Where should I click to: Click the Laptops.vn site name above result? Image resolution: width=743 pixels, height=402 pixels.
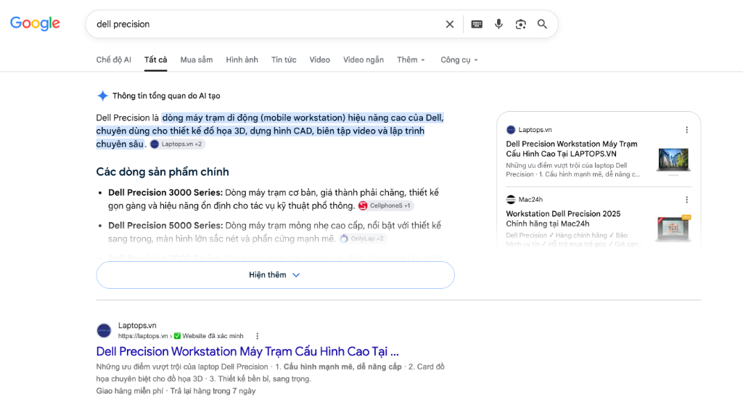(137, 325)
